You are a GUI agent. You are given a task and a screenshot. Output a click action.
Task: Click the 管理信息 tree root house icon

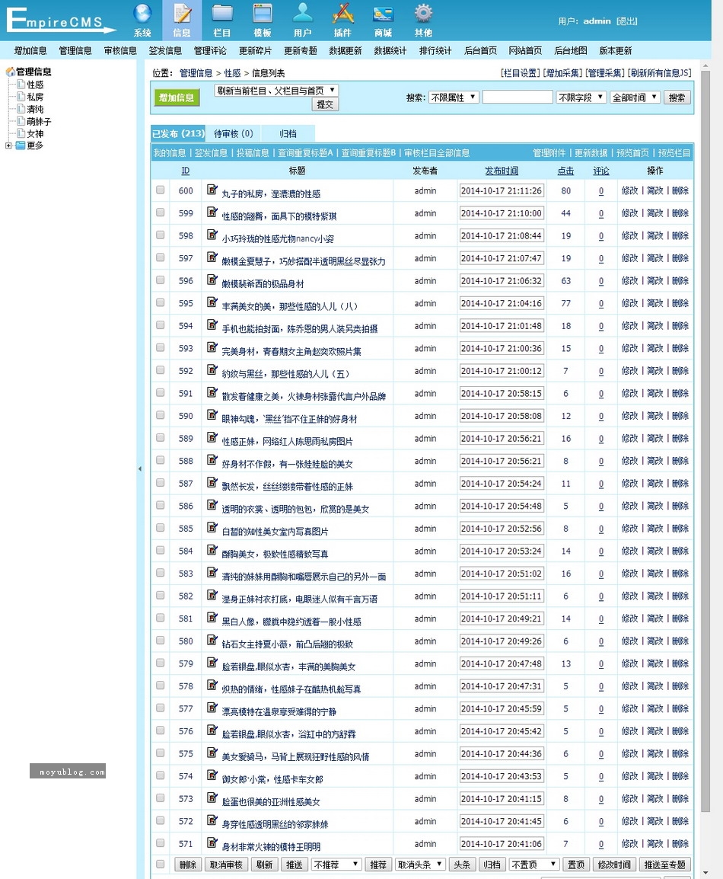[x=10, y=72]
